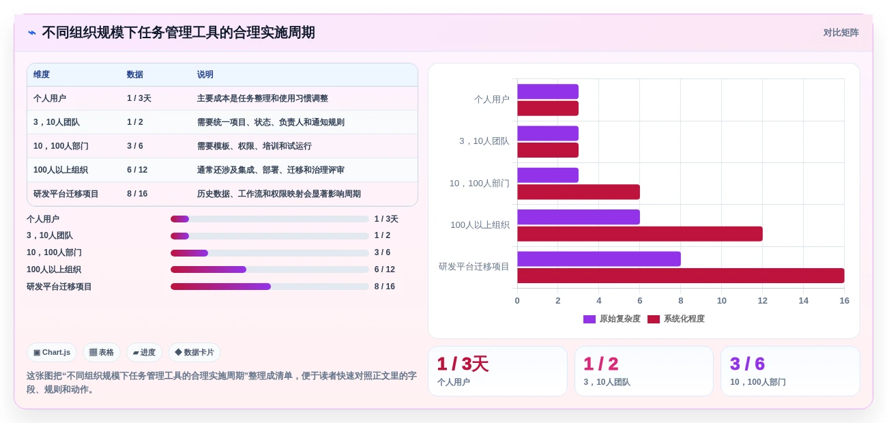The width and height of the screenshot is (887, 423).
Task: Click the 对比矩阵 label in header
Action: (x=841, y=33)
